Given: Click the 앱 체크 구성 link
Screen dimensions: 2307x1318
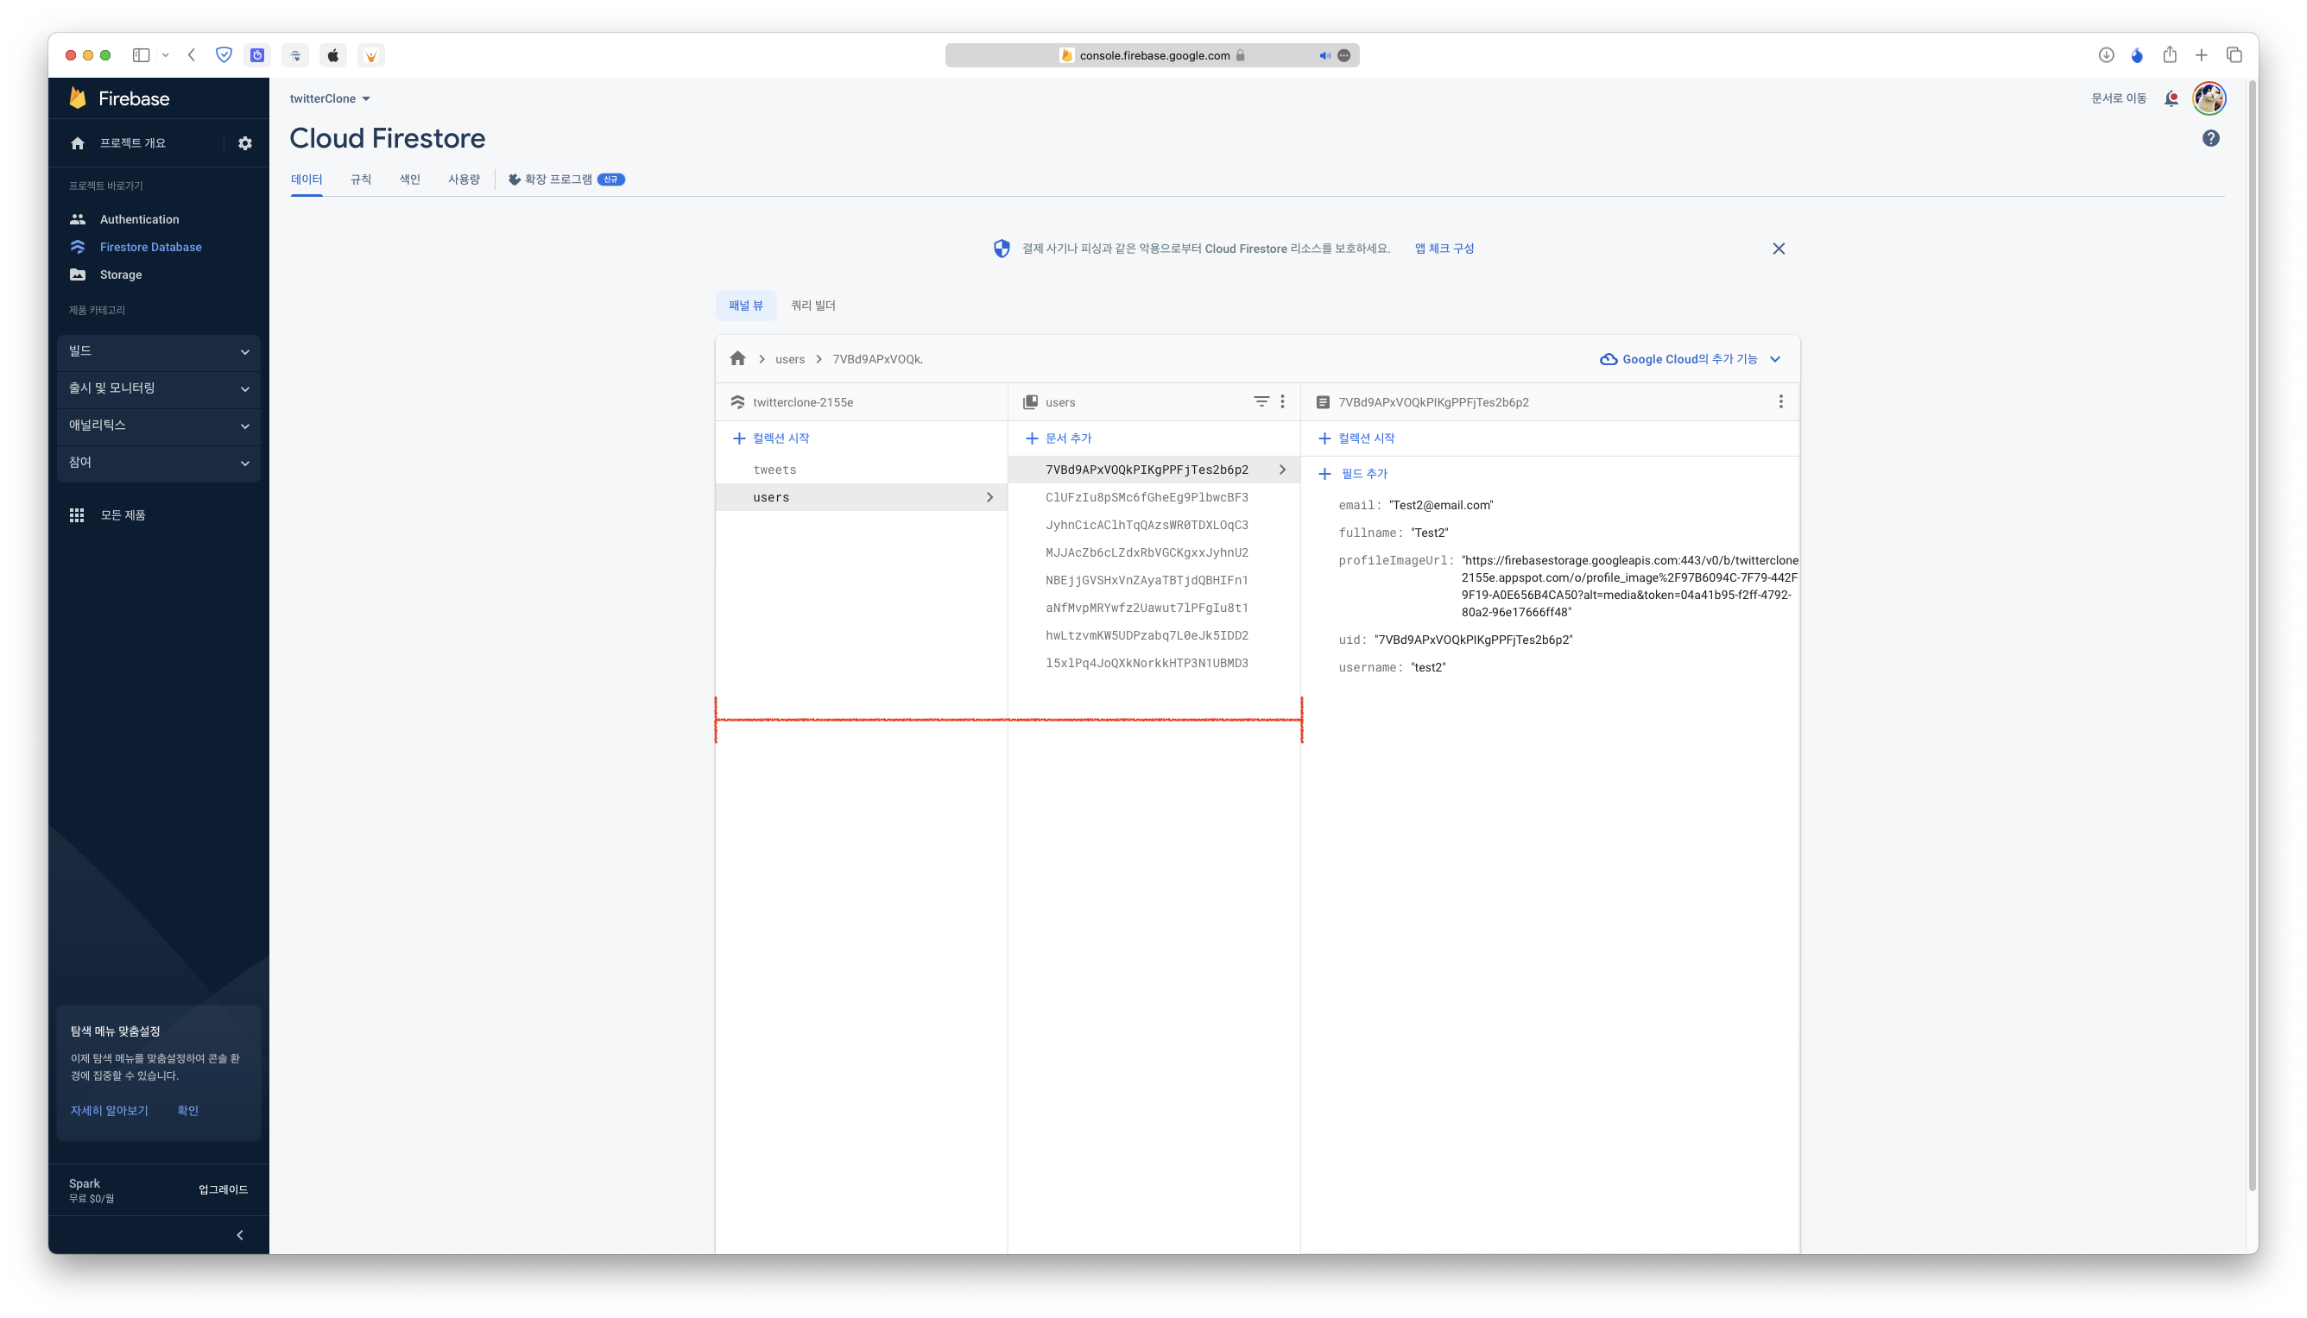Looking at the screenshot, I should tap(1444, 248).
